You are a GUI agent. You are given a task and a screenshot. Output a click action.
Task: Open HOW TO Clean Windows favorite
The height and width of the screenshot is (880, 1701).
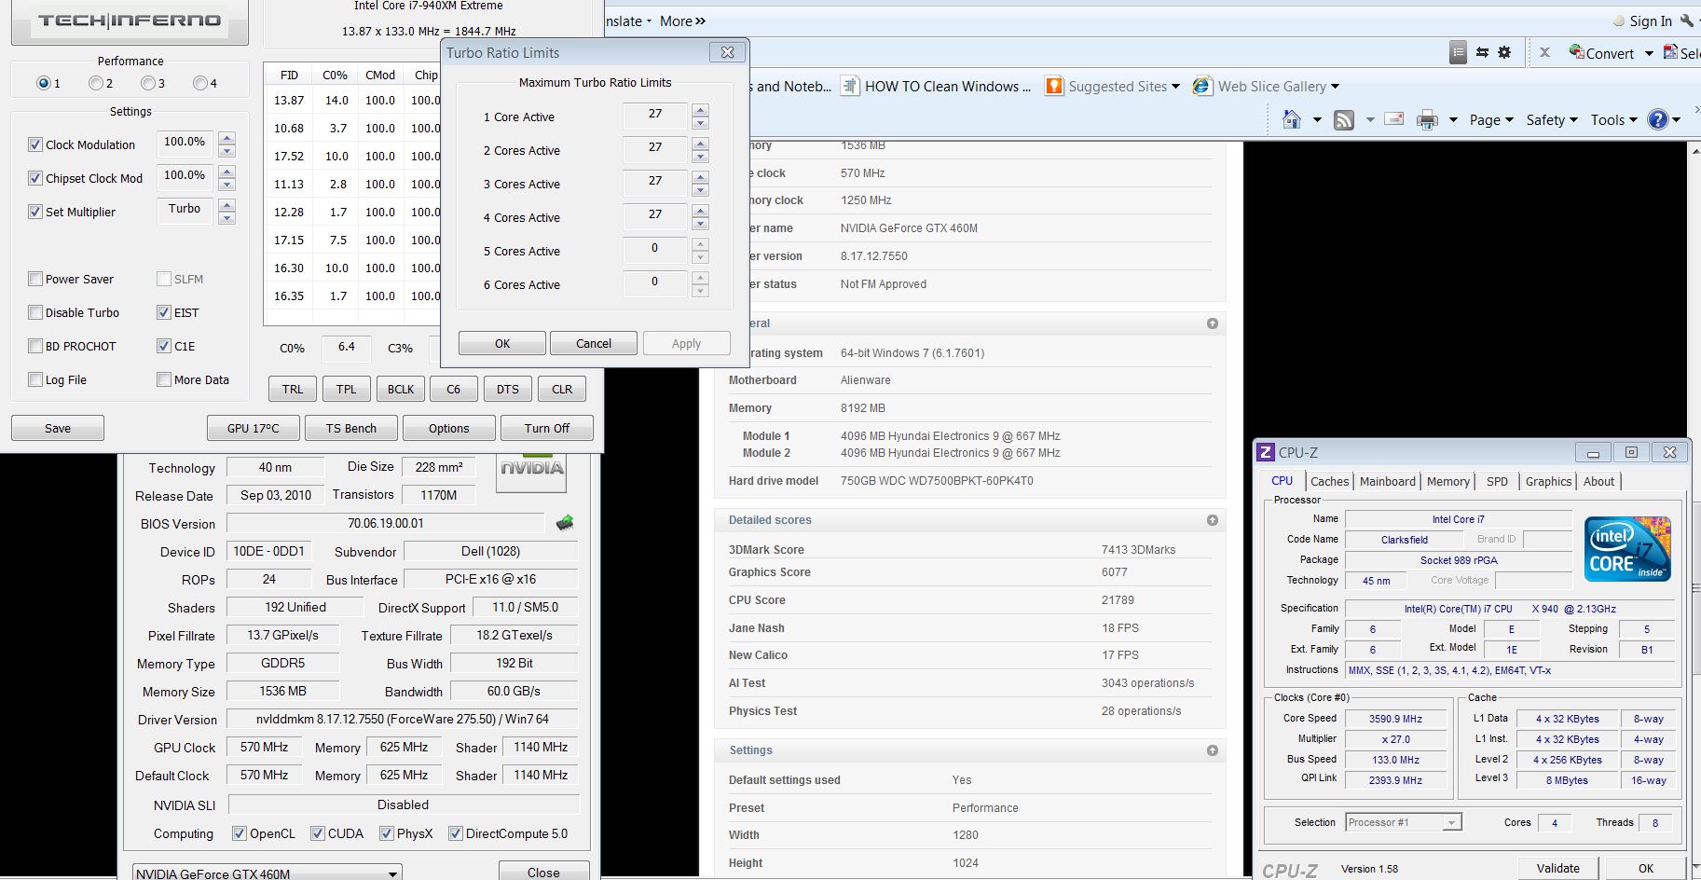(937, 86)
